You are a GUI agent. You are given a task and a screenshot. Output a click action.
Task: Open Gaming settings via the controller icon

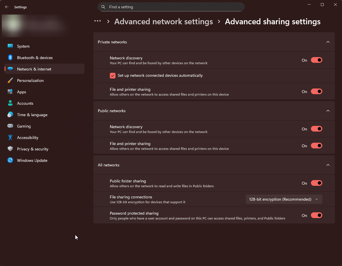[x=10, y=126]
